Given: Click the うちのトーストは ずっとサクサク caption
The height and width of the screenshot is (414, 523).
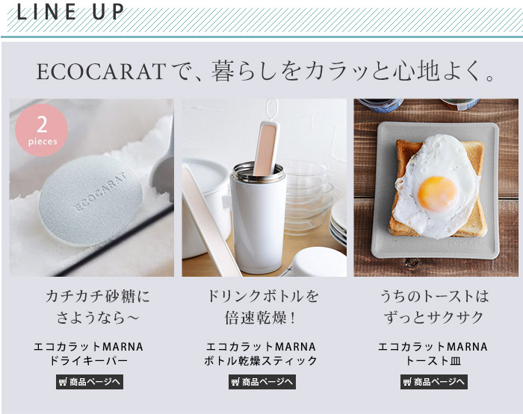Looking at the screenshot, I should coord(434,307).
